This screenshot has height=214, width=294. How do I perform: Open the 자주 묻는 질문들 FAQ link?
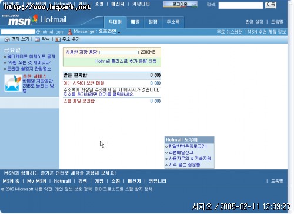click(x=184, y=165)
